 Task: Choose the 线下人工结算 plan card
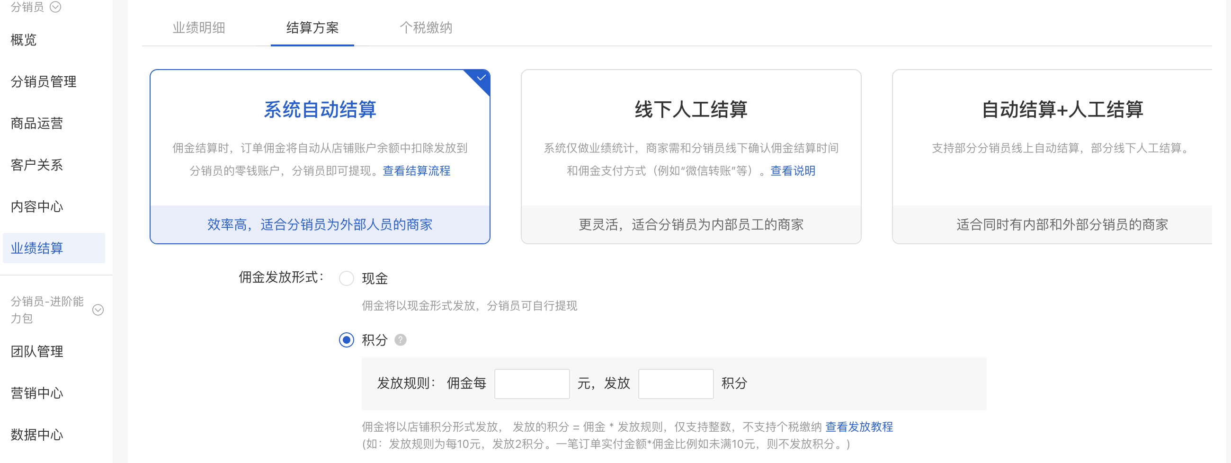click(691, 157)
